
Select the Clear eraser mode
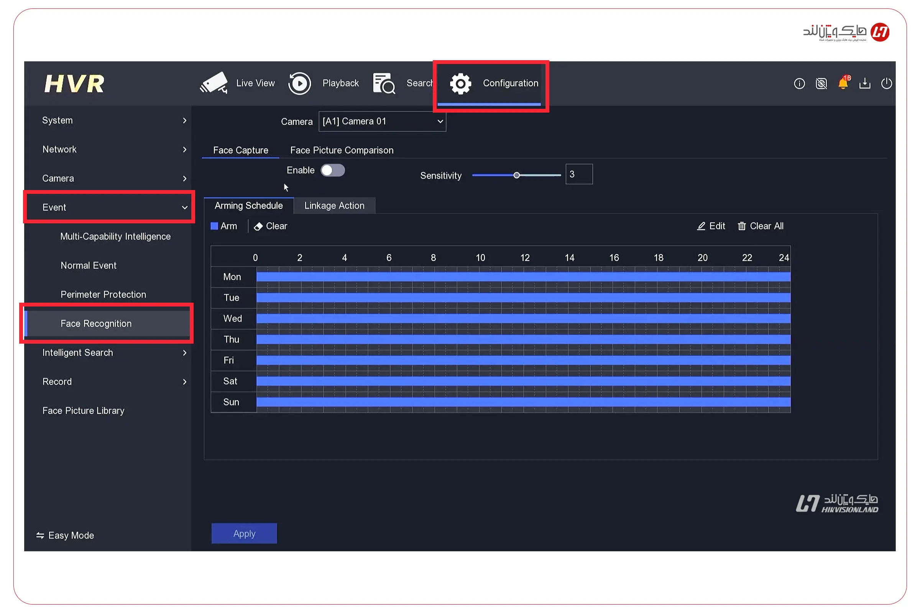pyautogui.click(x=271, y=226)
